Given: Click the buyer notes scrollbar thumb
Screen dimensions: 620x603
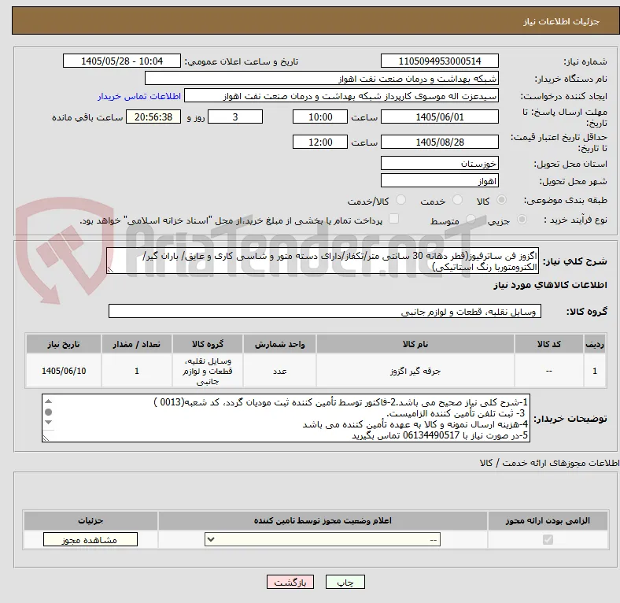Looking at the screenshot, I should tap(48, 412).
